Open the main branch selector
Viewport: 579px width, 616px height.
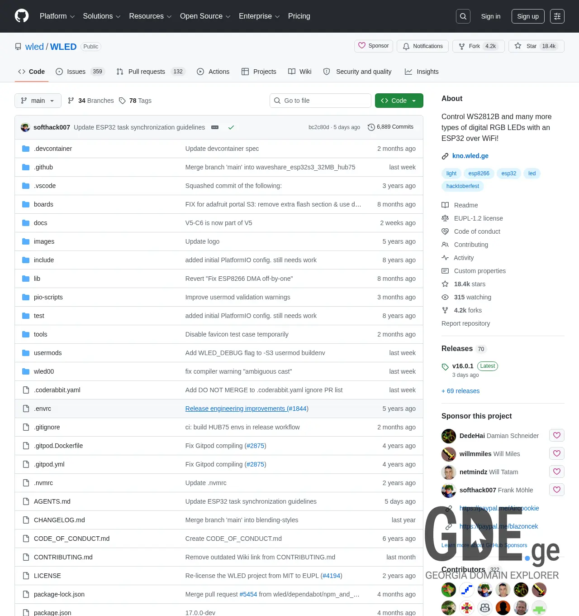click(38, 101)
